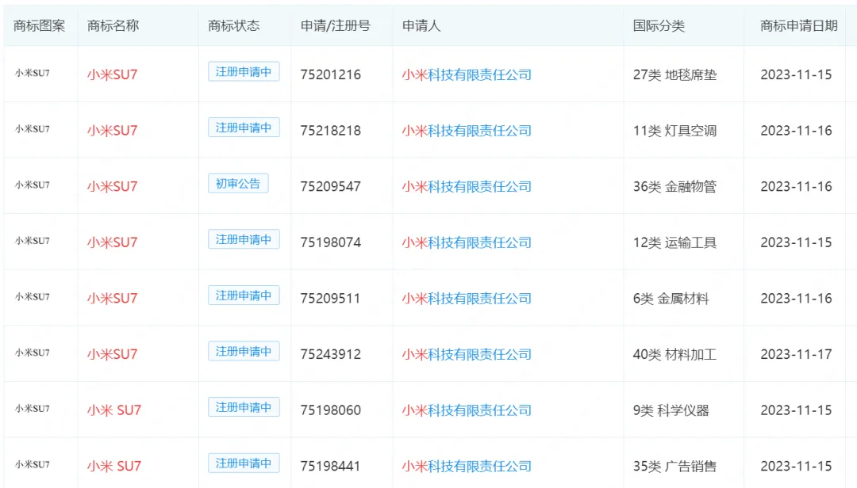
Task: Select registration number 75209547
Action: (331, 187)
